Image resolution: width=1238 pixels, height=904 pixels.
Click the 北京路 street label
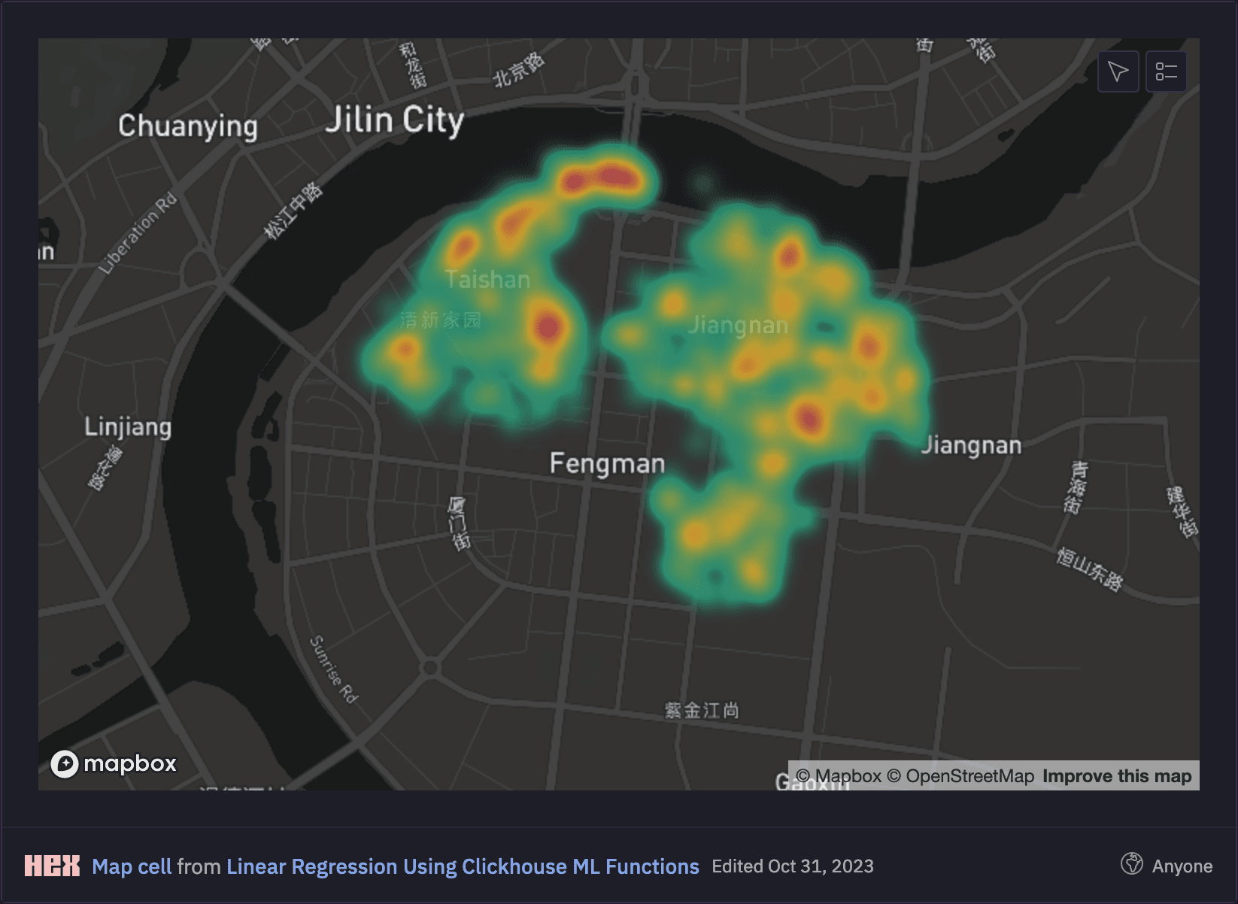(518, 69)
